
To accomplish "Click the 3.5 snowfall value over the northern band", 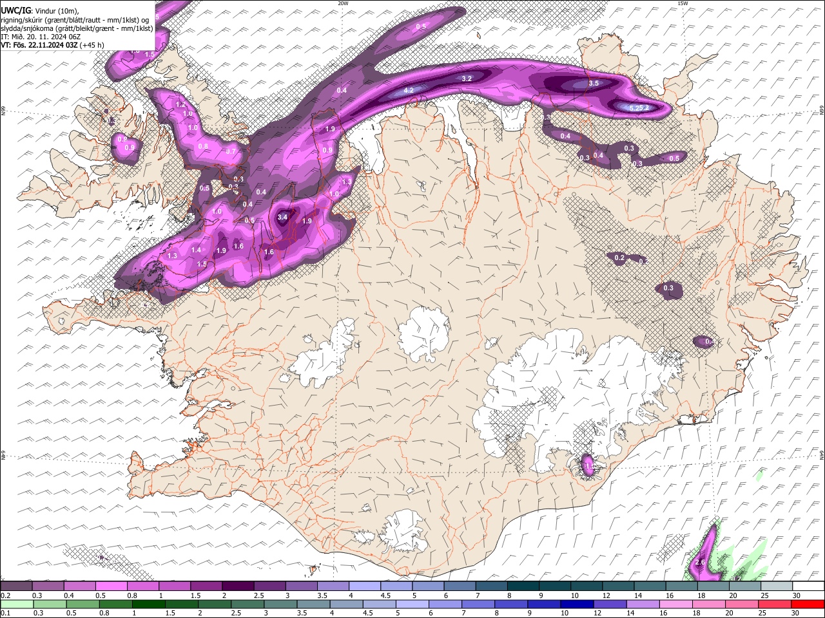I will click(594, 83).
